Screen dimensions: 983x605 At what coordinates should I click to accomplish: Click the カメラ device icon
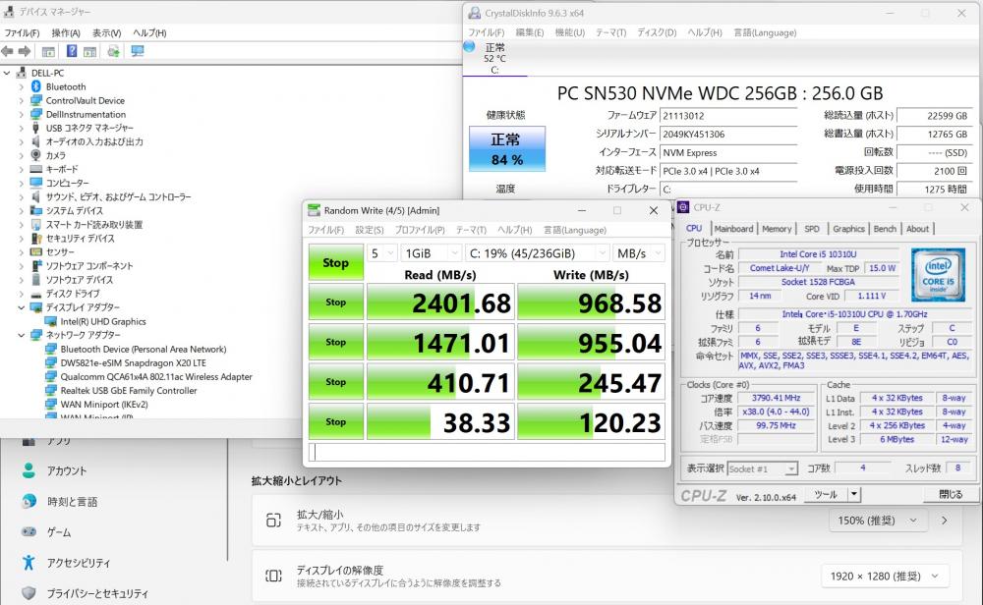coord(36,155)
